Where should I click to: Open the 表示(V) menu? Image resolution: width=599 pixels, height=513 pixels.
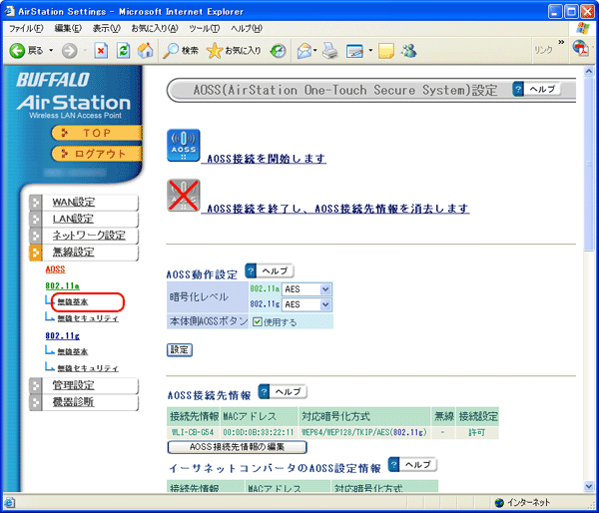(106, 28)
